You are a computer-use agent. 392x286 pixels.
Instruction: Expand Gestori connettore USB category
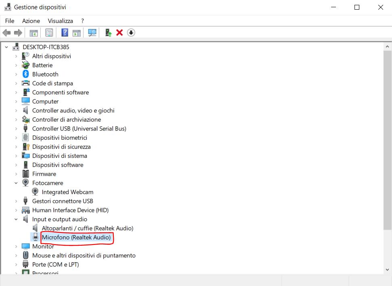click(16, 201)
